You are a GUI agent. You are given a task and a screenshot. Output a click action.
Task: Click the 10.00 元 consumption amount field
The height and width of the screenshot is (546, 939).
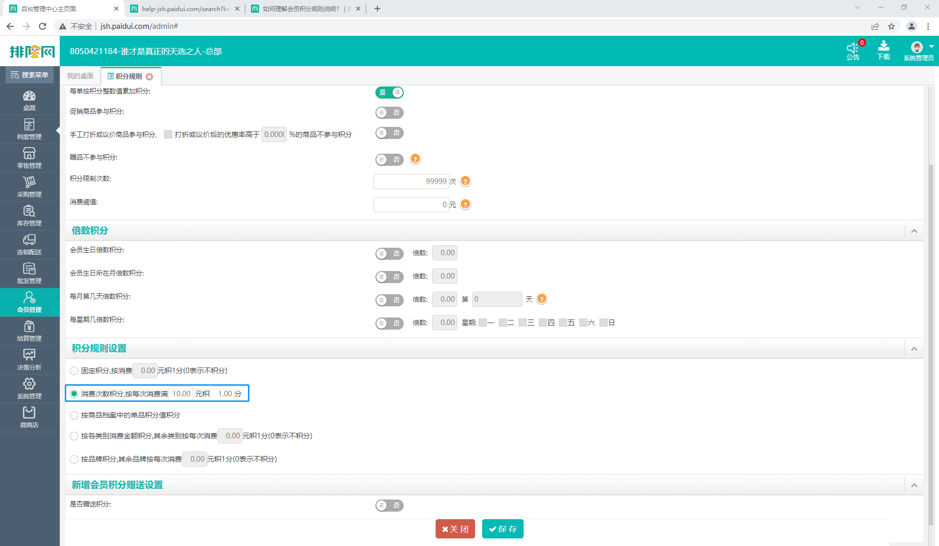(181, 394)
